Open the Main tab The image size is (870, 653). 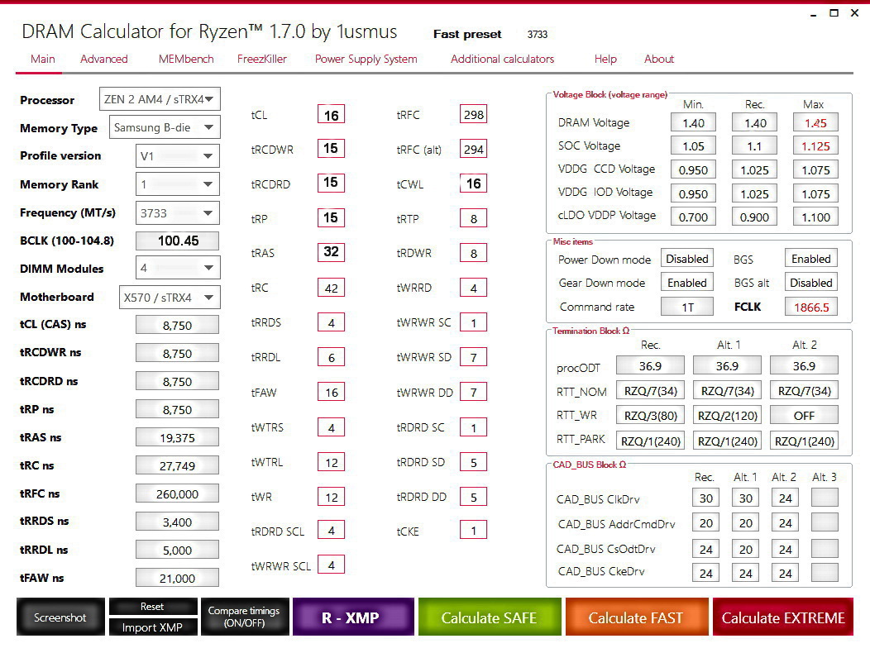[x=43, y=59]
